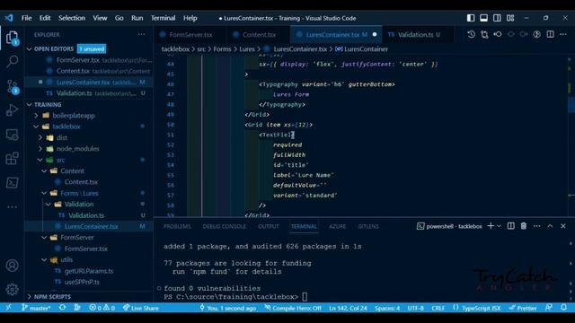
Task: Open the Go menu
Action: [x=119, y=18]
